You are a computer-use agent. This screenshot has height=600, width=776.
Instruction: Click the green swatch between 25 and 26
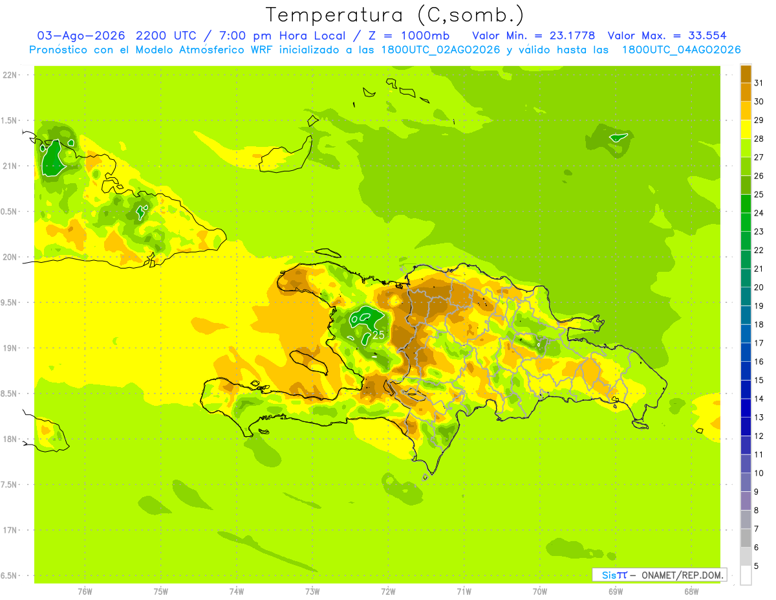[746, 185]
